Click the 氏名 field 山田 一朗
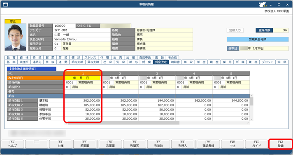 click(81, 35)
